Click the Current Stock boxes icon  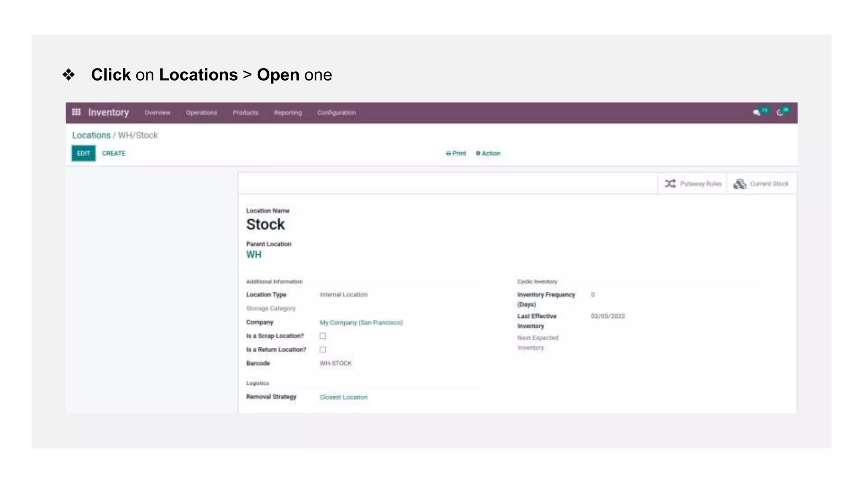click(x=740, y=184)
